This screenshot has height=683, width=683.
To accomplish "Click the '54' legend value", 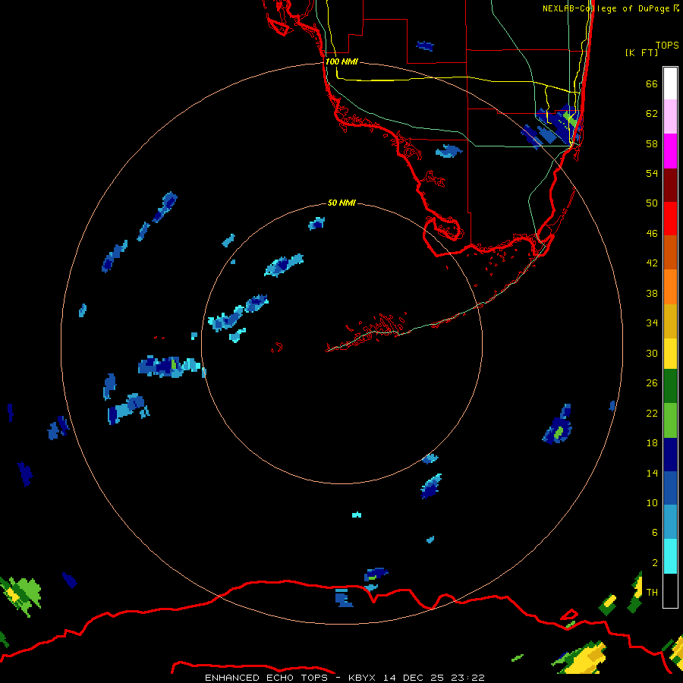I will point(652,173).
